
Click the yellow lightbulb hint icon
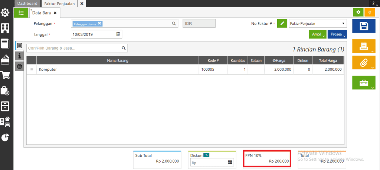coord(369,12)
